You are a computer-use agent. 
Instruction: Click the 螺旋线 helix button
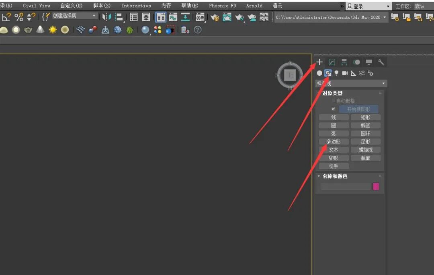366,150
